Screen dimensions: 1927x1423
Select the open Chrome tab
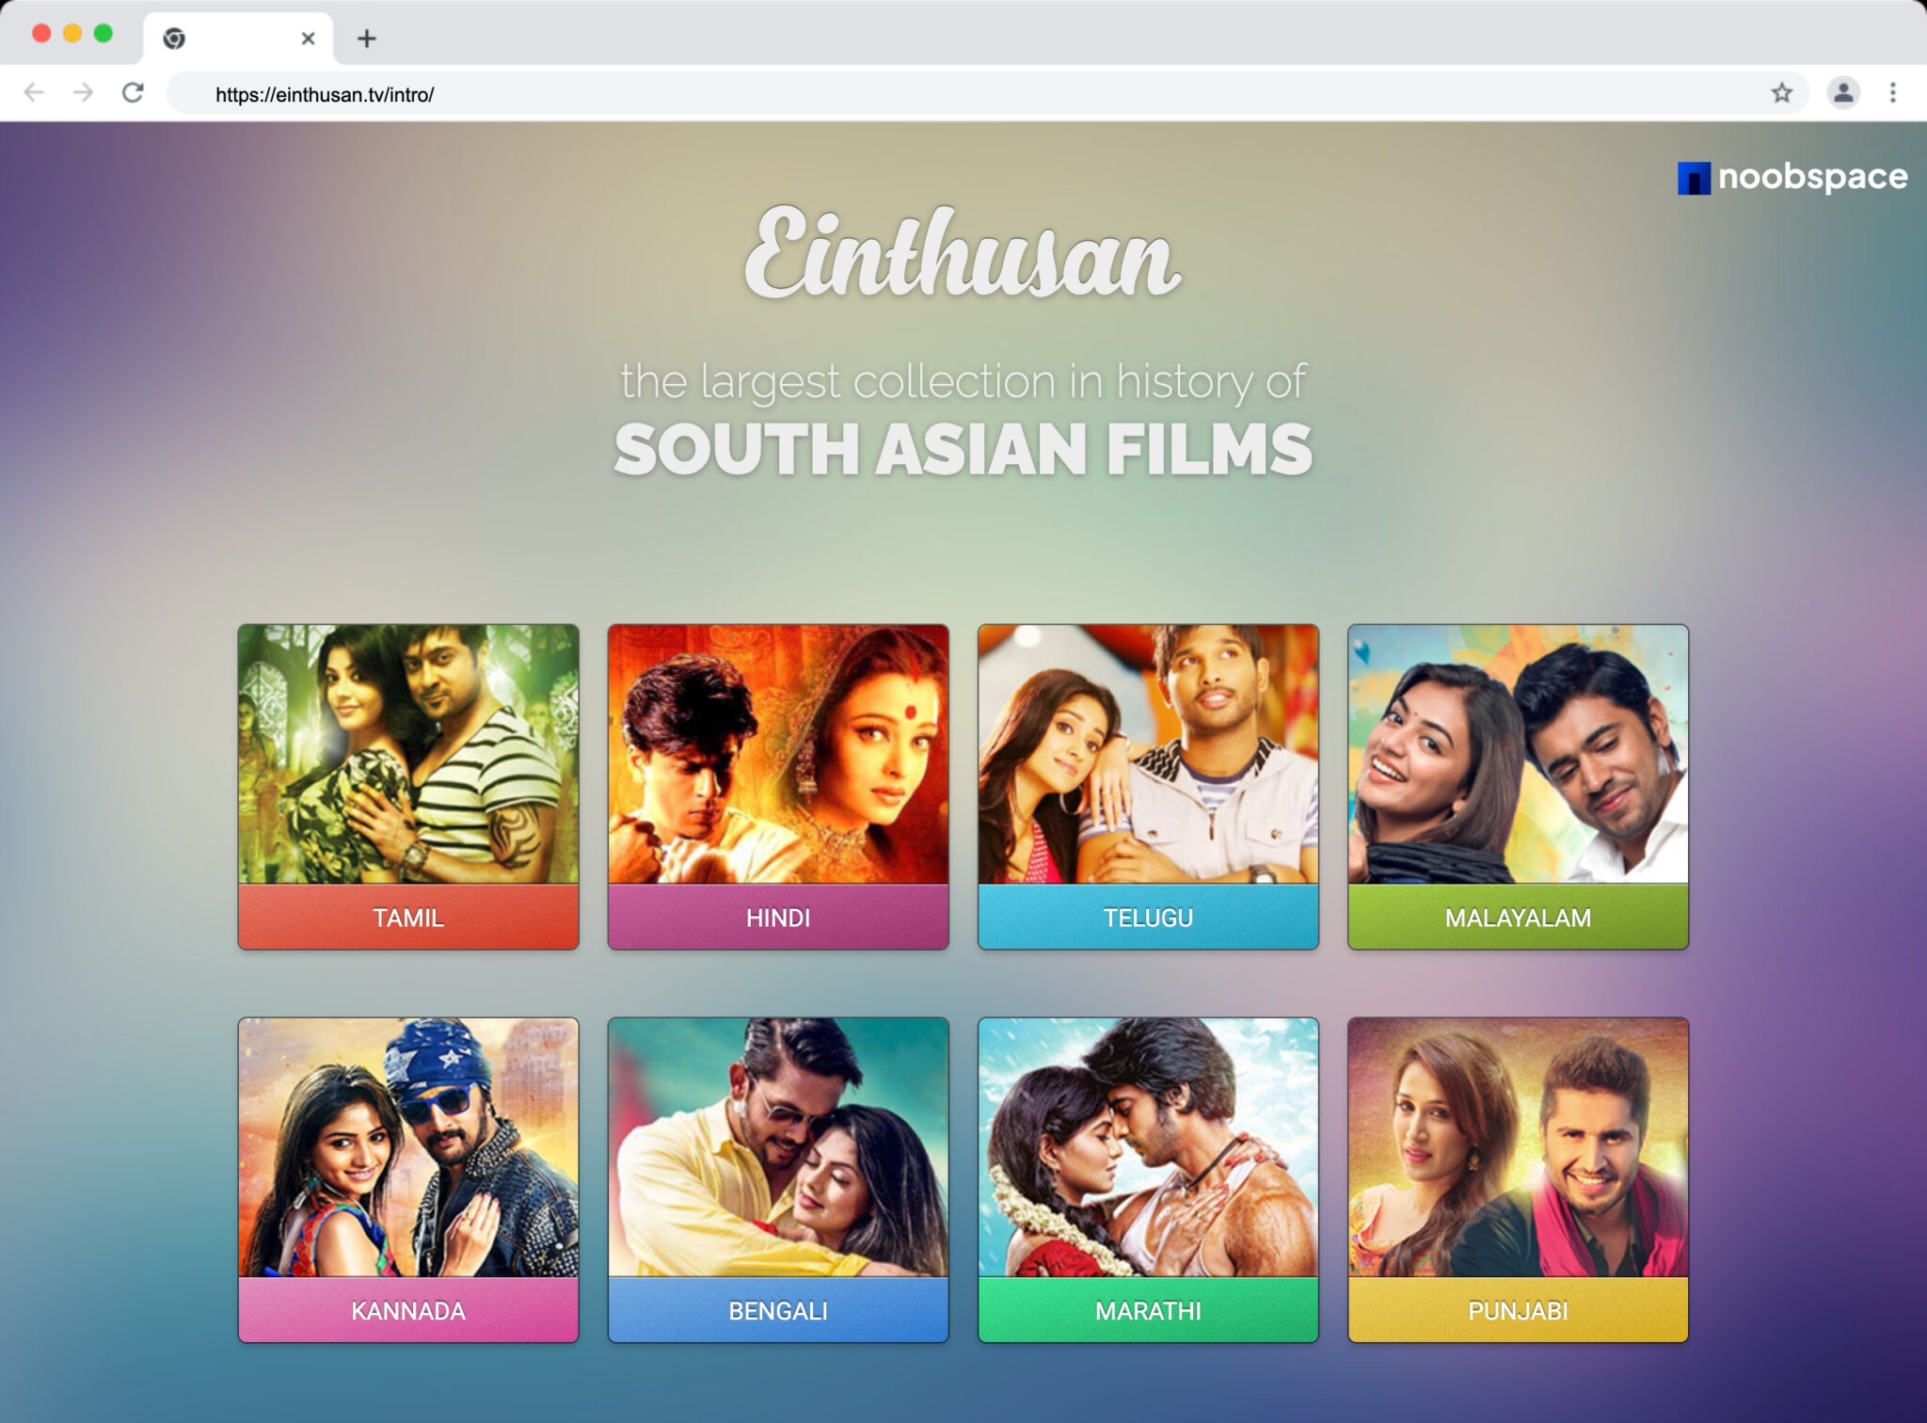[238, 39]
